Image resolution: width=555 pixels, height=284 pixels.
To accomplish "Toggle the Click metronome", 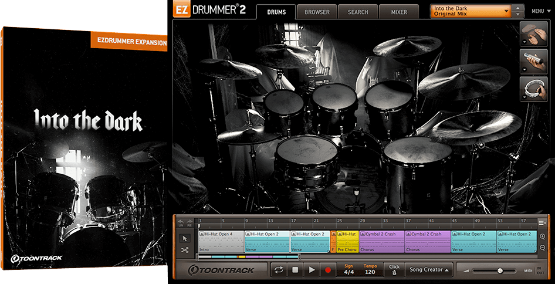I will tap(394, 270).
